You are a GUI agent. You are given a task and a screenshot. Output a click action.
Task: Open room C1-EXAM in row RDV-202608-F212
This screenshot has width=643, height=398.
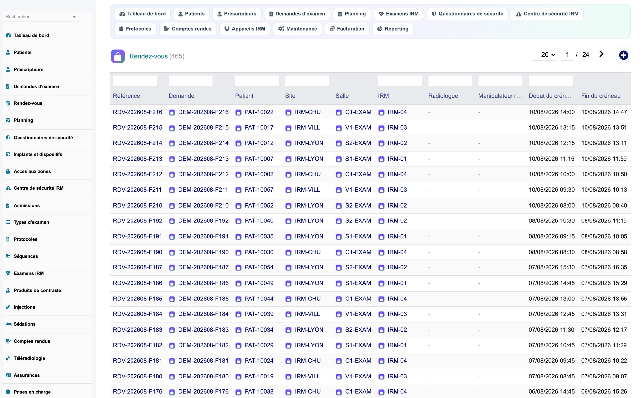point(358,174)
